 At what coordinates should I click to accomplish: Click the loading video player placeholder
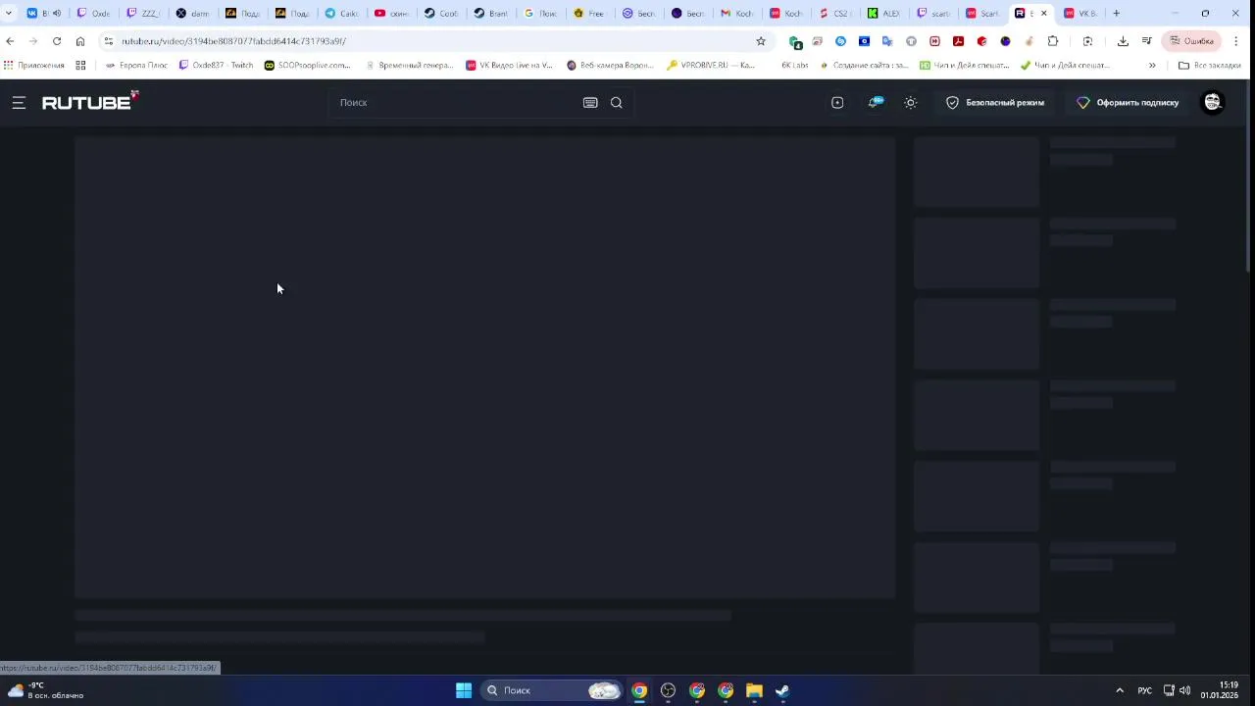[485, 367]
